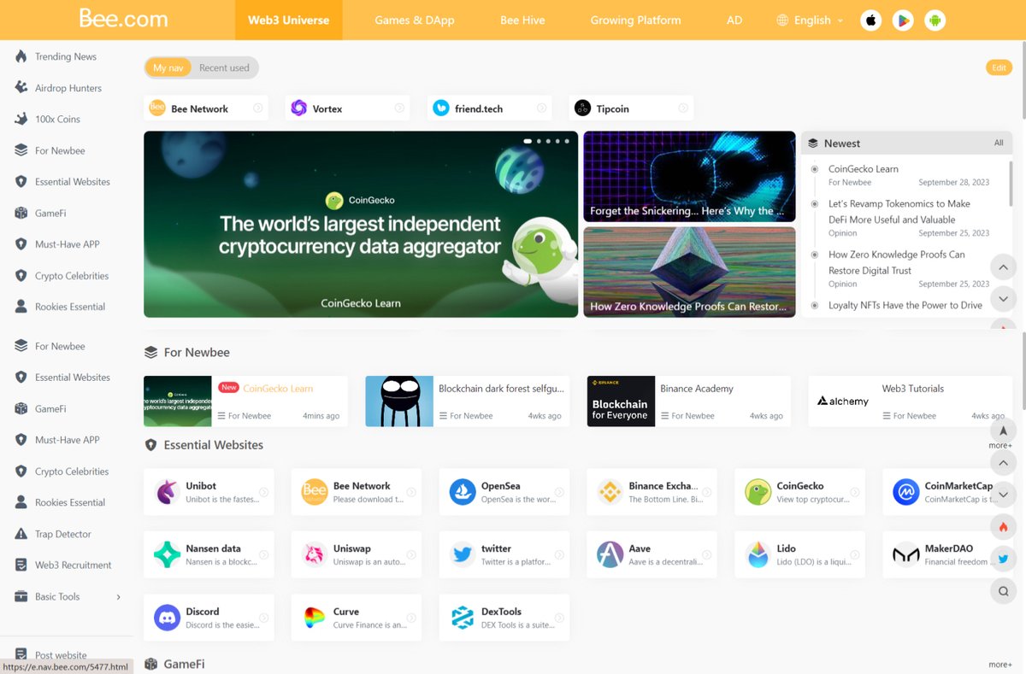Click the Web3 Recruitment sidebar icon
Viewport: 1026px width, 674px height.
[x=21, y=566]
